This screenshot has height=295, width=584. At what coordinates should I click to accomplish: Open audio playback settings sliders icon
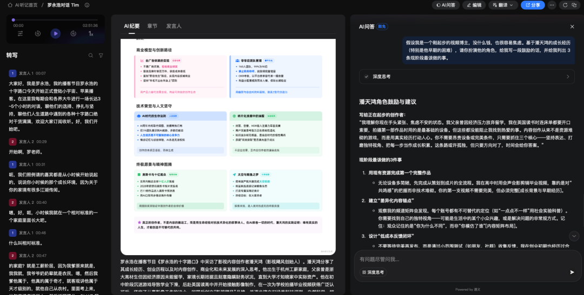[x=21, y=33]
